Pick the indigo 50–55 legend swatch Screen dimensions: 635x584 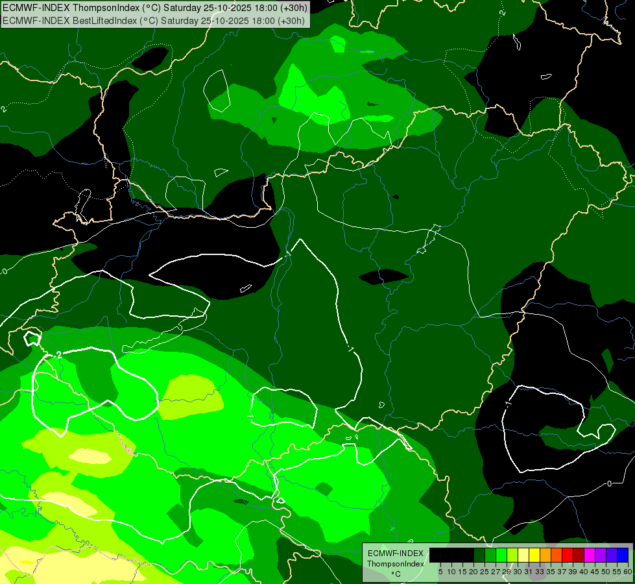click(x=612, y=555)
